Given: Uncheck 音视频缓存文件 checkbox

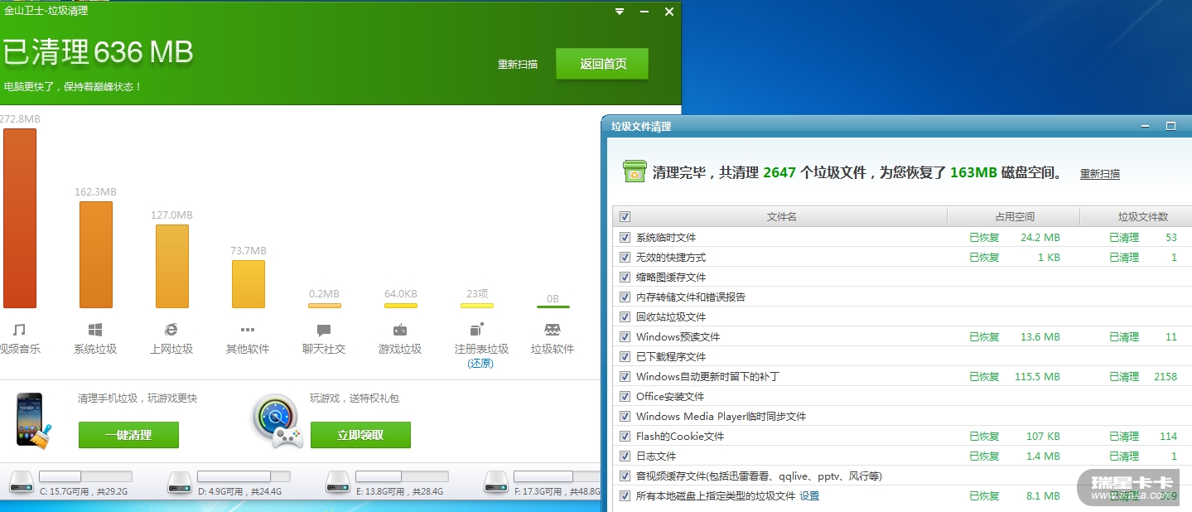Looking at the screenshot, I should pos(625,476).
